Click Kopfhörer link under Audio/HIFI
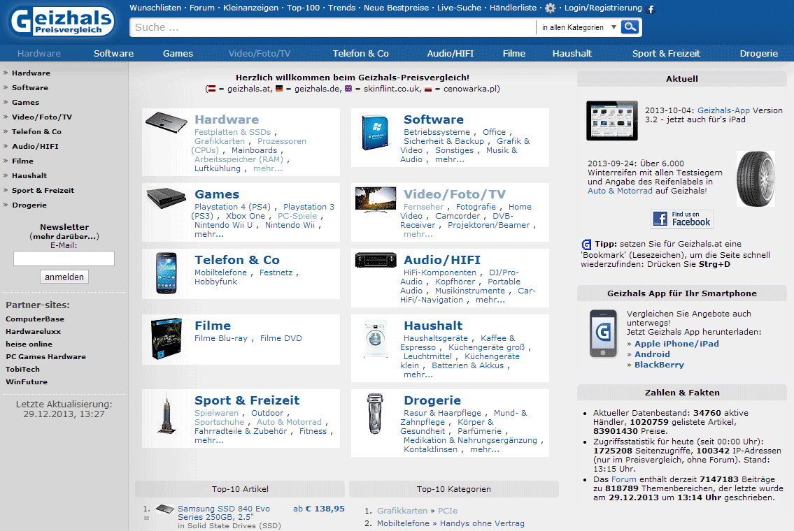The image size is (794, 531). pos(455,282)
